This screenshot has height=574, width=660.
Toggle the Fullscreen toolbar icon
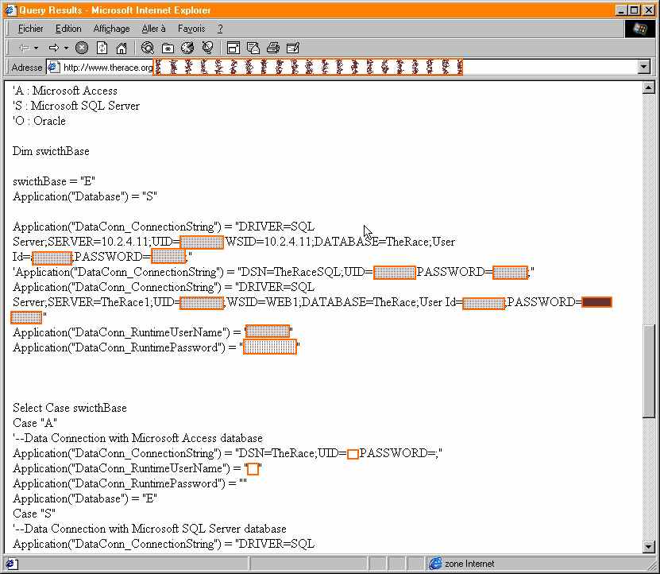pos(234,48)
